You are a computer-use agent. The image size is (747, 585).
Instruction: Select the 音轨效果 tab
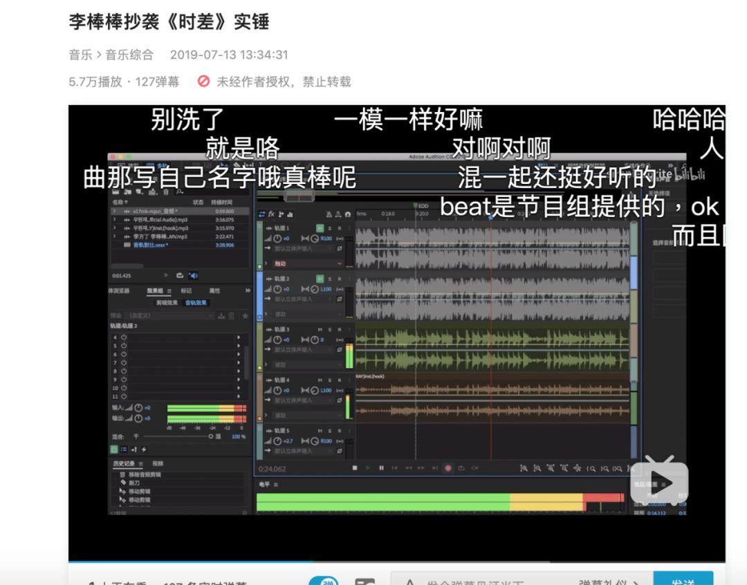pyautogui.click(x=196, y=303)
